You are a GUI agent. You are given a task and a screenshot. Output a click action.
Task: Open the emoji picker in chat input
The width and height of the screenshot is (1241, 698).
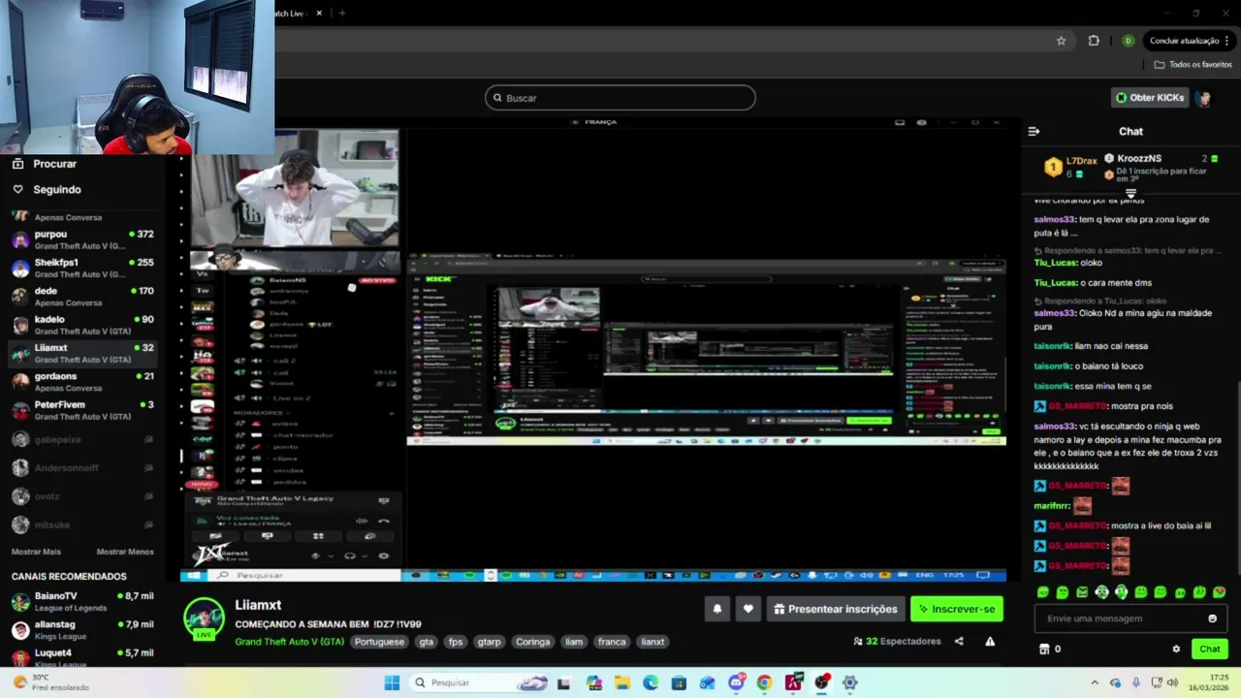pyautogui.click(x=1212, y=619)
